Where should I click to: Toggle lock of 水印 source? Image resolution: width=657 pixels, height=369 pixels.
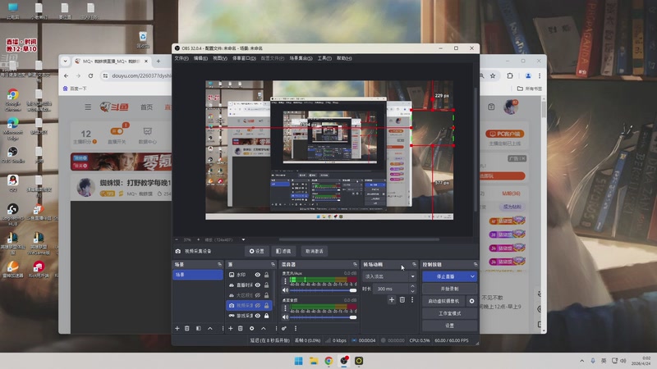point(266,275)
